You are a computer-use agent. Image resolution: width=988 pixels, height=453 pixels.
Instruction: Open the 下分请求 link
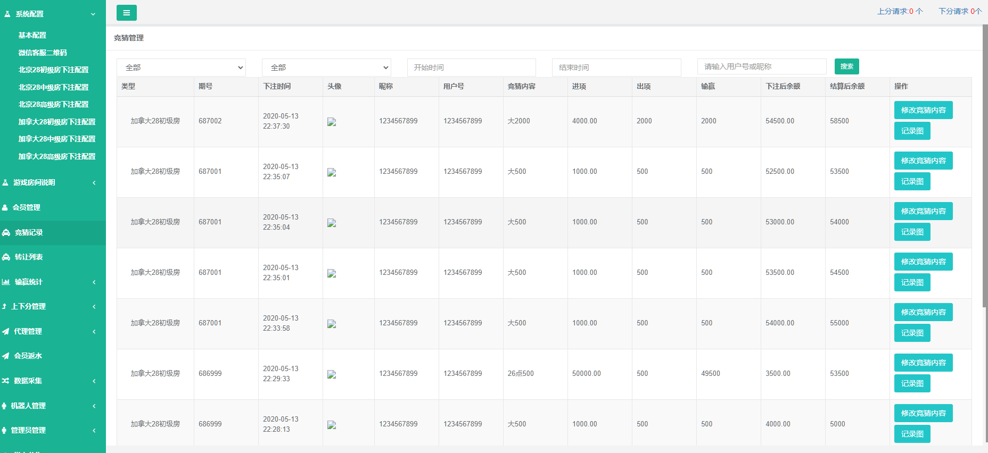[x=960, y=11]
